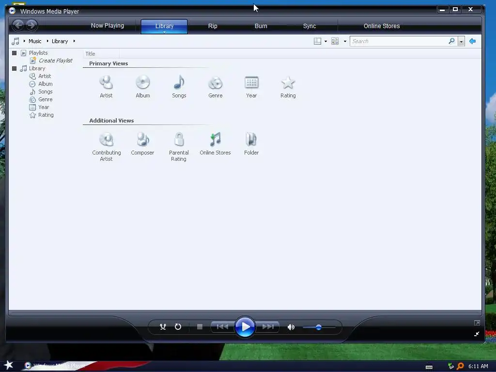Select Genre in the Library tree
Image resolution: width=496 pixels, height=372 pixels.
click(45, 99)
